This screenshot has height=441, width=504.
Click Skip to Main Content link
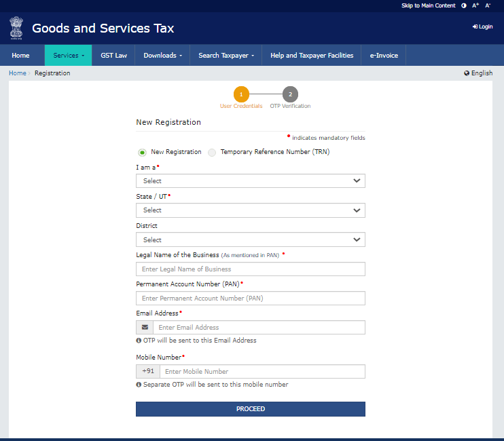click(x=428, y=5)
